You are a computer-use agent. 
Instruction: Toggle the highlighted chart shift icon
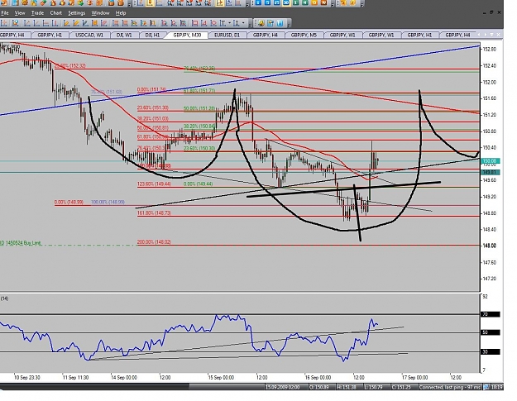point(219,3)
